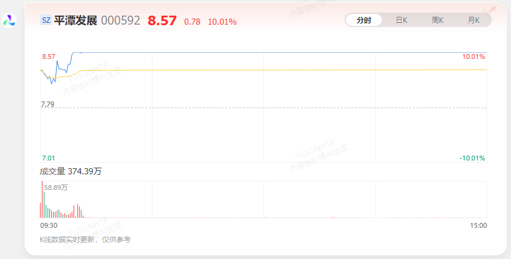Click the -10.01% lower limit label

472,158
